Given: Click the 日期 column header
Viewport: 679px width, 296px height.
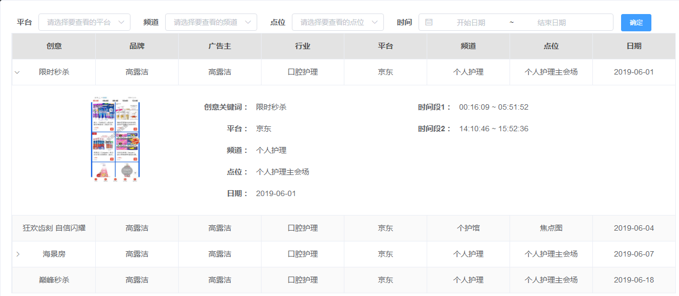Looking at the screenshot, I should click(x=634, y=46).
